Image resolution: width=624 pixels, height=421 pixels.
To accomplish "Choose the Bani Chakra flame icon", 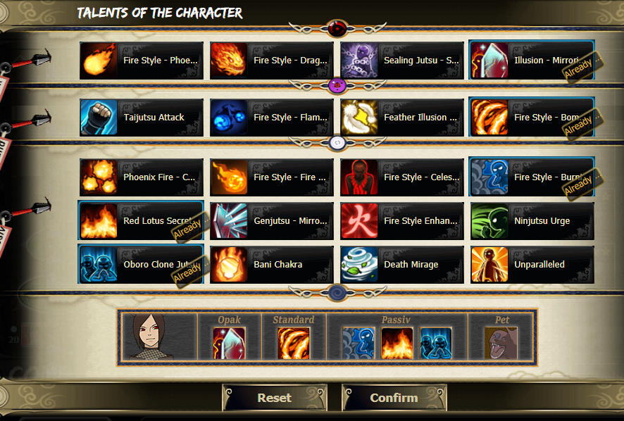I will point(229,265).
